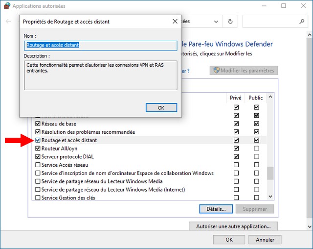The width and height of the screenshot is (313, 249).
Task: Click window scrollbar up arrow
Action: [x=310, y=35]
